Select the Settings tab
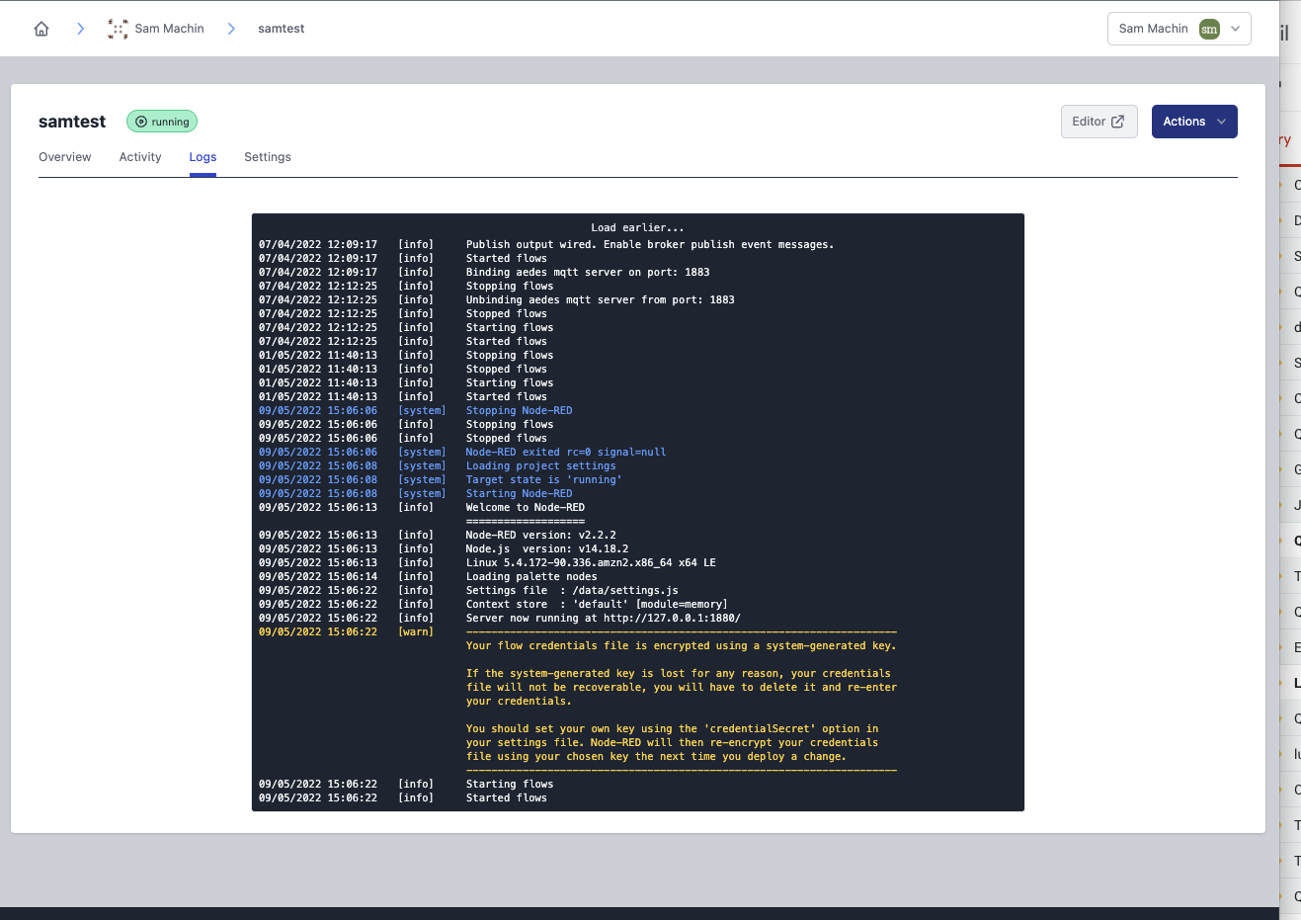The width and height of the screenshot is (1301, 920). [267, 157]
